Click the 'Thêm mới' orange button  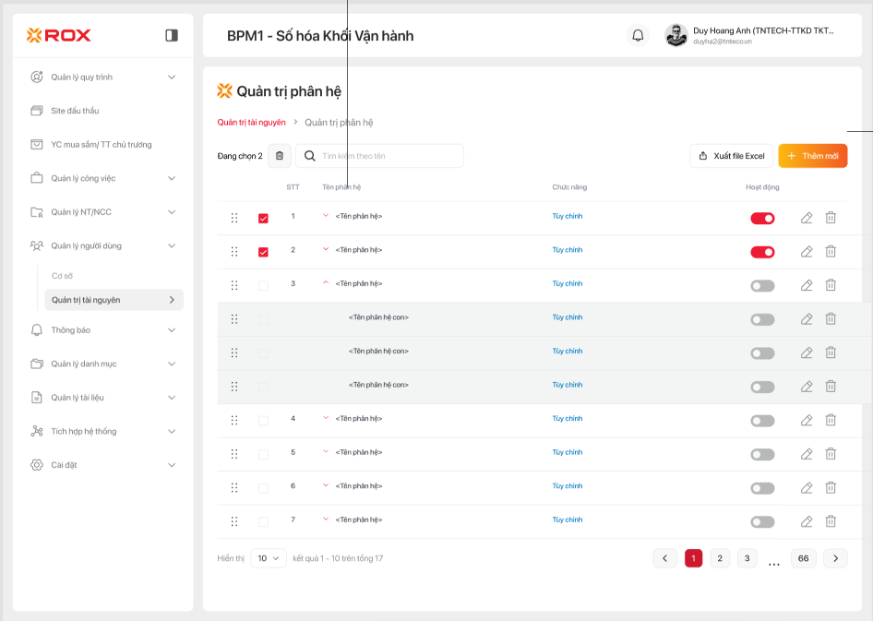tap(812, 156)
